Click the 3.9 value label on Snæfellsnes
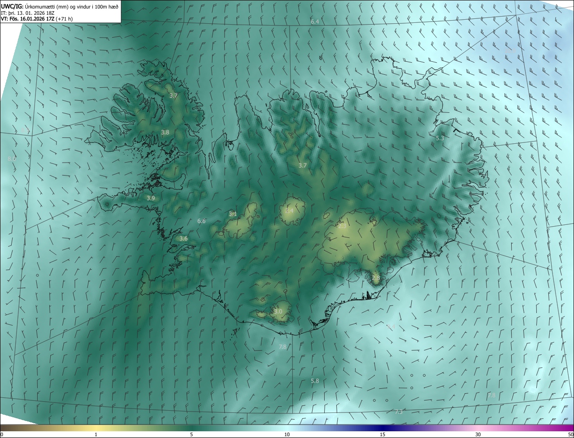574x438 pixels. [x=151, y=198]
